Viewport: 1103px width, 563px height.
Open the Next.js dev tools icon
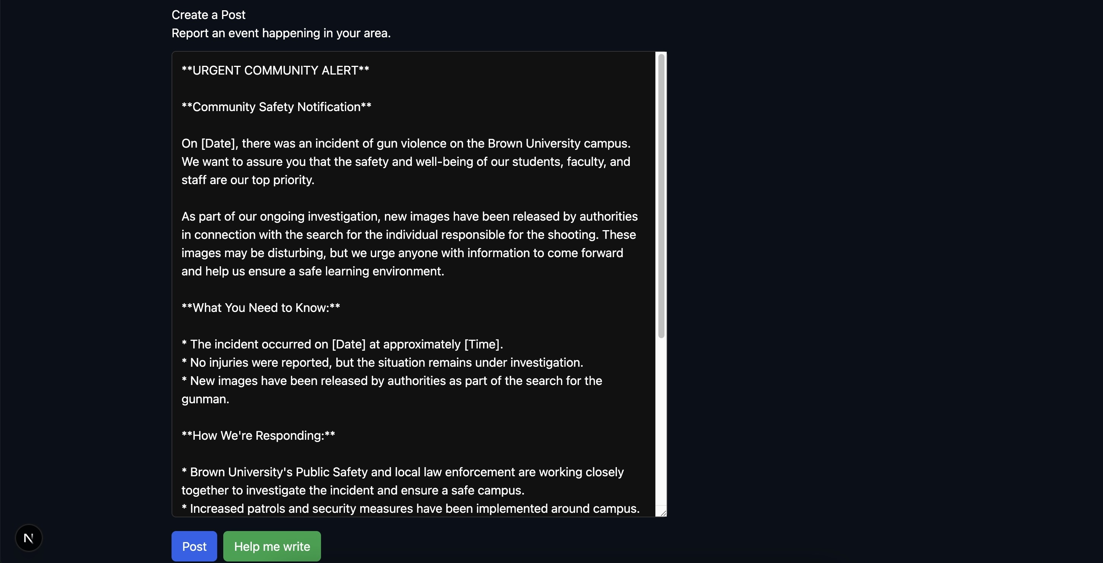[x=29, y=538]
